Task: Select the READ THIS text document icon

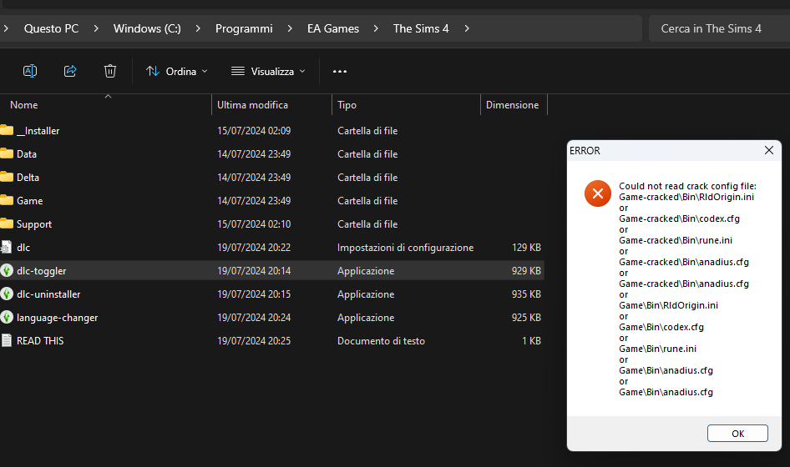Action: [x=7, y=341]
